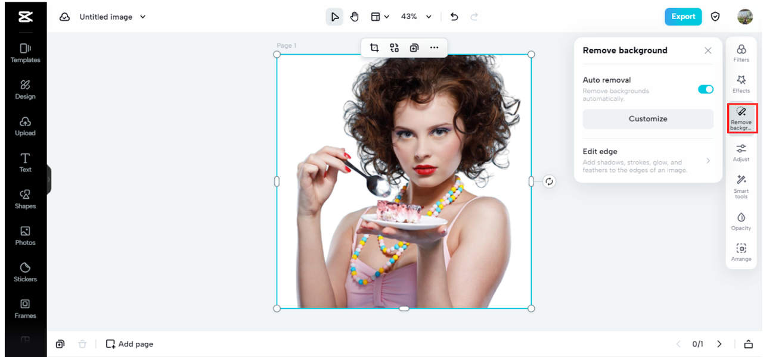Select the pointer selection tool

click(x=334, y=17)
